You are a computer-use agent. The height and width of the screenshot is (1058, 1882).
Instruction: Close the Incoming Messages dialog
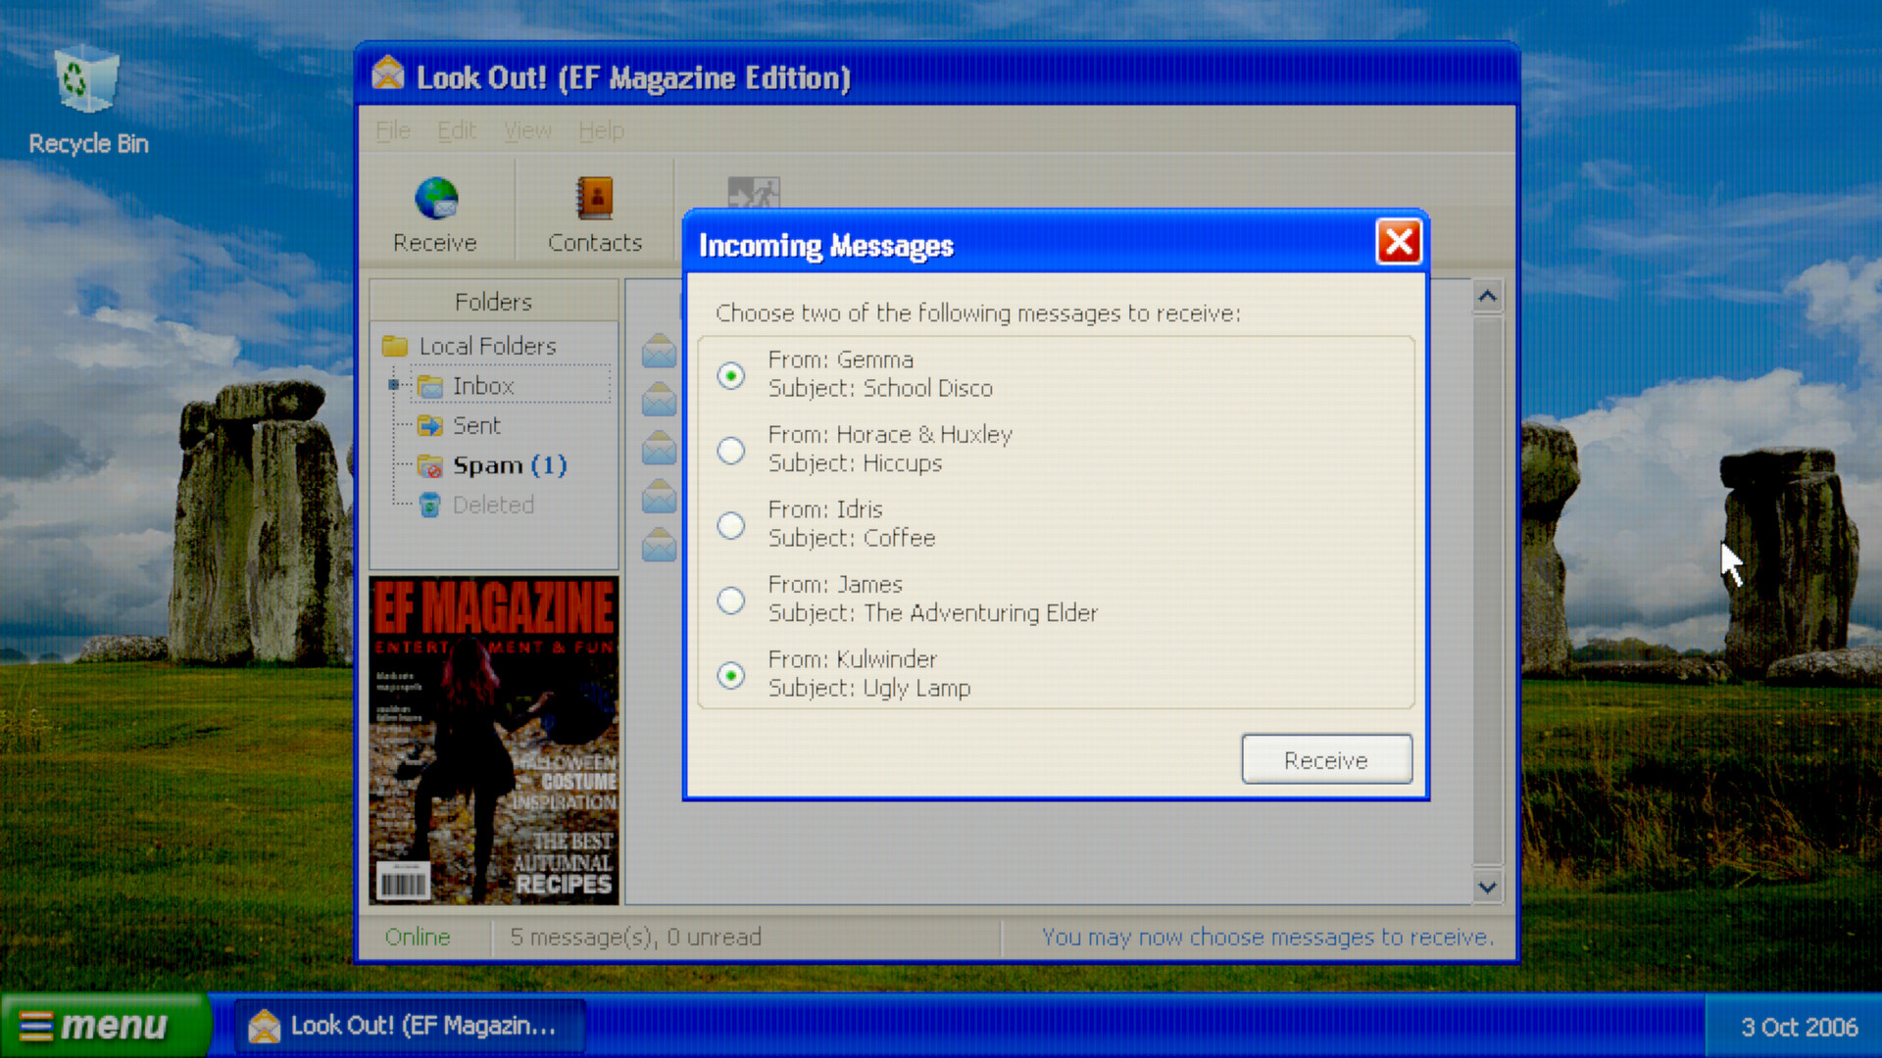click(1399, 242)
